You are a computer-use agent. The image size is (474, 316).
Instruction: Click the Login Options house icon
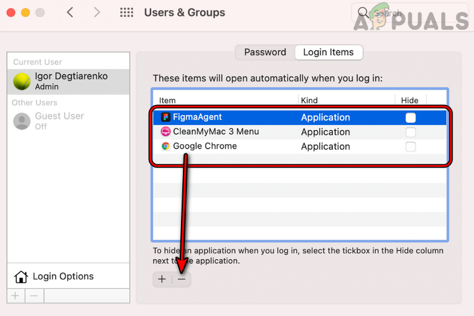pyautogui.click(x=21, y=277)
